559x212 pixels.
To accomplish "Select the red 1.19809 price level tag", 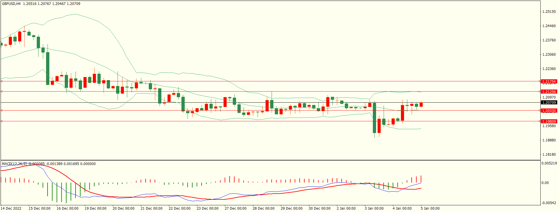I will [x=548, y=121].
